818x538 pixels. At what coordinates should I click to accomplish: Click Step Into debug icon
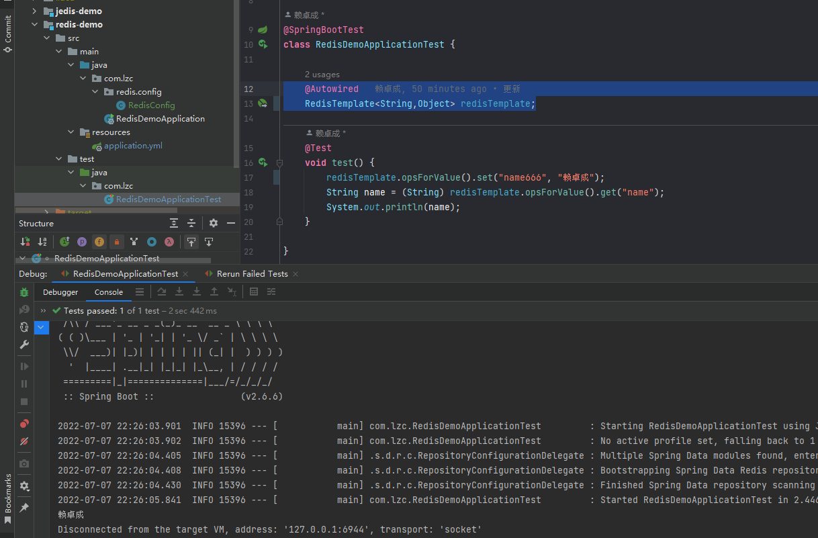point(179,292)
